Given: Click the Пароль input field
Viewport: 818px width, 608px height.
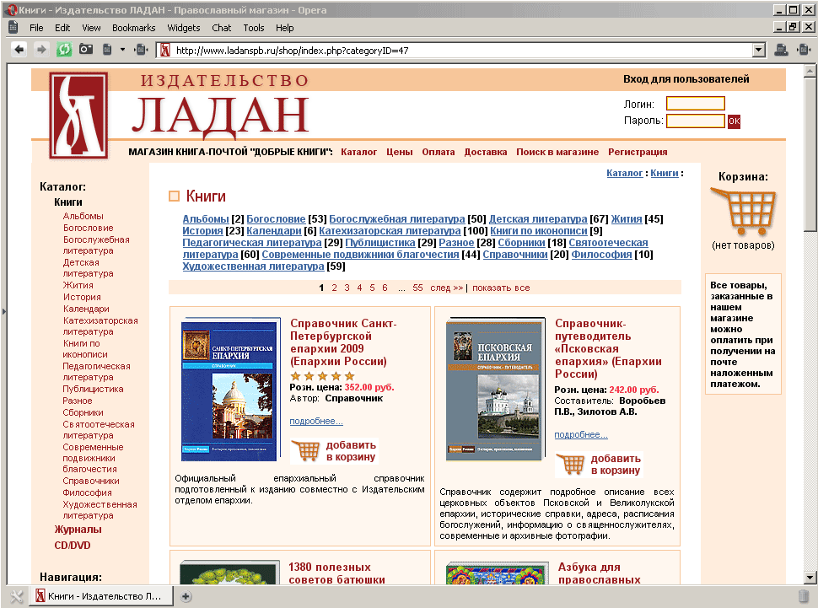Looking at the screenshot, I should [x=696, y=121].
